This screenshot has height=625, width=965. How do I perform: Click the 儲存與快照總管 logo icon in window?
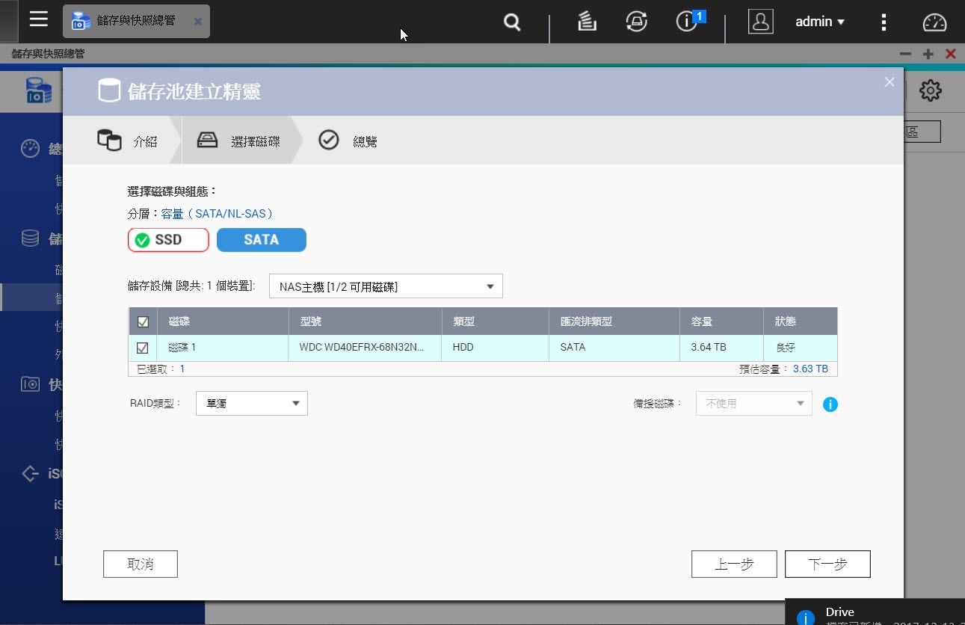tap(39, 90)
